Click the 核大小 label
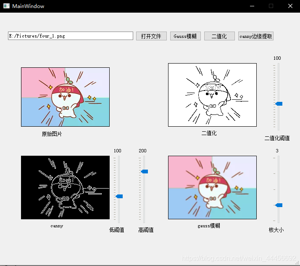The image size is (300, 266). [276, 230]
